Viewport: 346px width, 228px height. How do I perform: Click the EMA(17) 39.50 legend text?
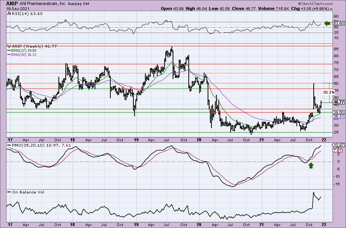pos(23,50)
